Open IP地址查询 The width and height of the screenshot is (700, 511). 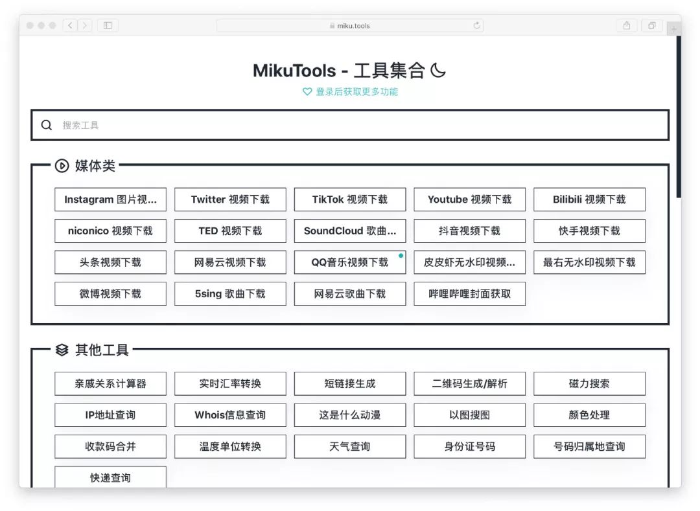point(110,415)
